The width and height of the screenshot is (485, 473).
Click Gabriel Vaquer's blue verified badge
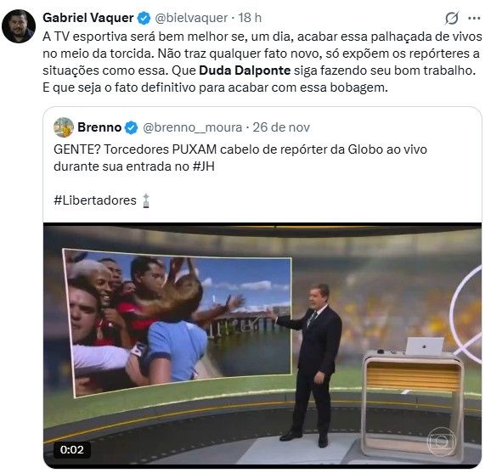(x=144, y=18)
